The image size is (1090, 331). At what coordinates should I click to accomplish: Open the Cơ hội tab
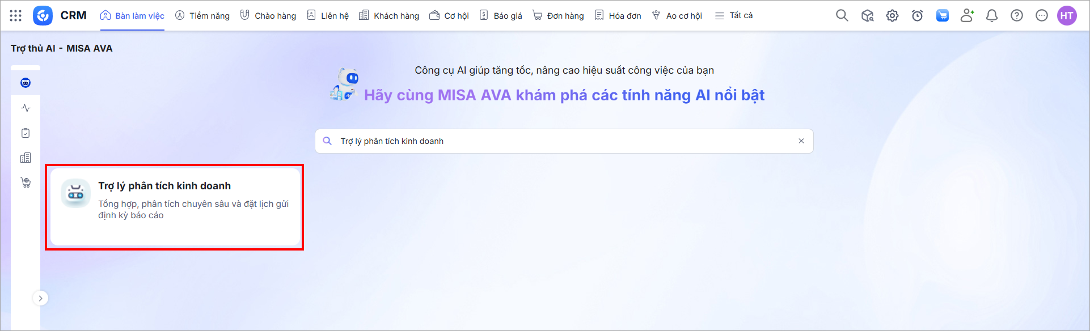(x=449, y=16)
